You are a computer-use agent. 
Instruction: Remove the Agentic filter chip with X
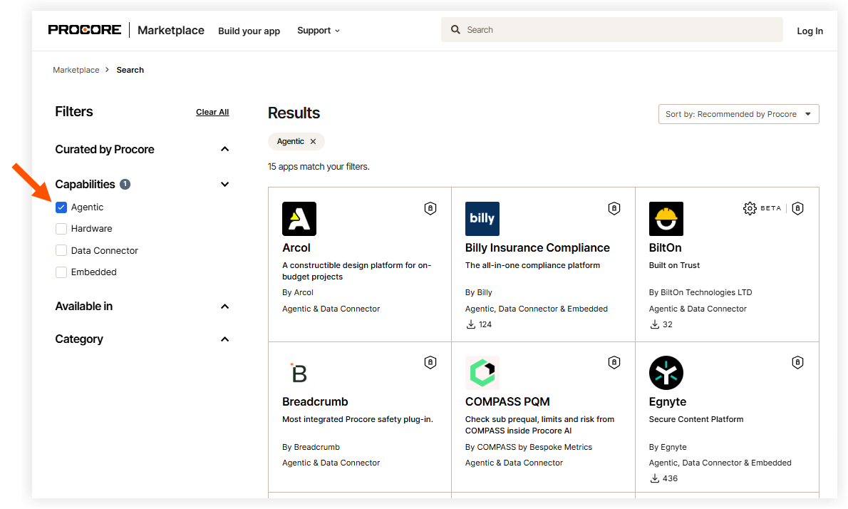tap(313, 142)
